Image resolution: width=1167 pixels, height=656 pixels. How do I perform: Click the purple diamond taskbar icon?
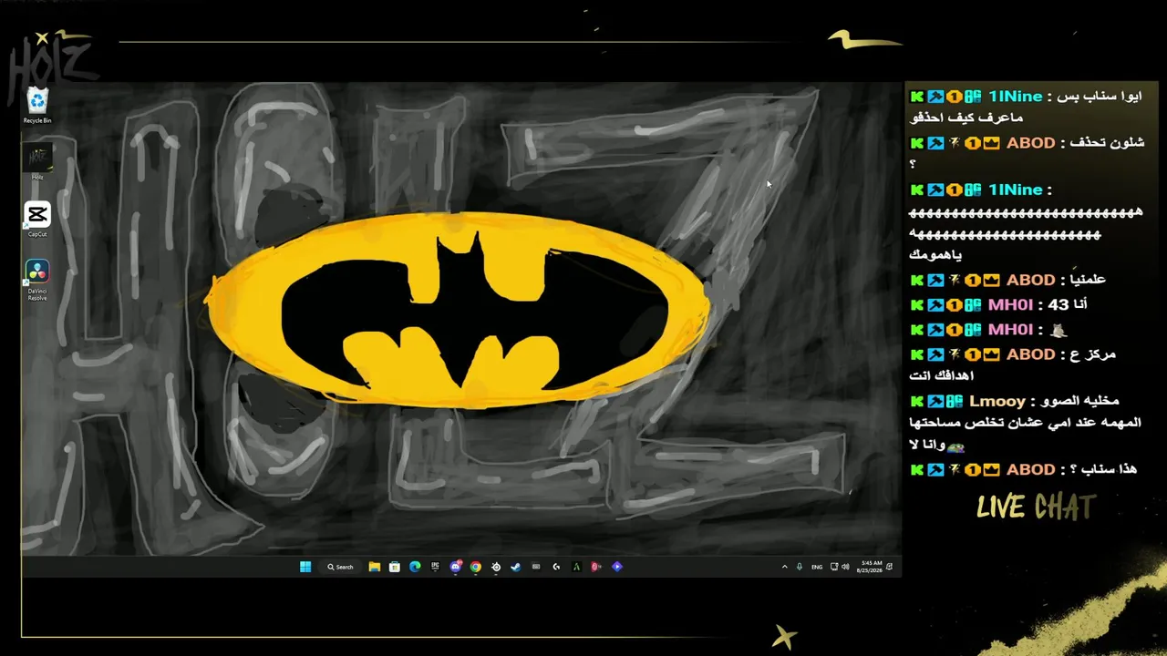tap(617, 567)
